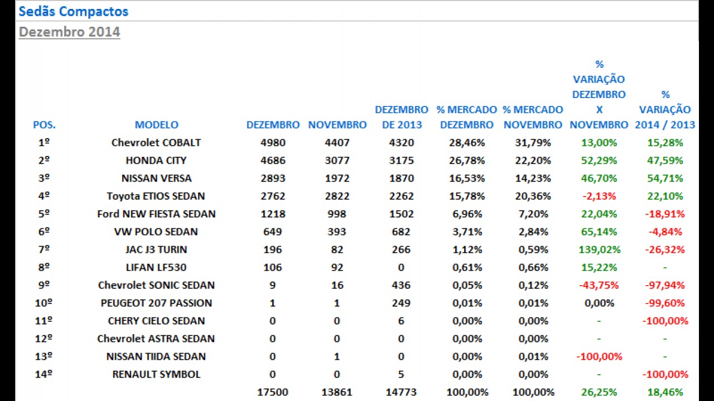Viewport: 714px width, 401px height.
Task: Select the '54,71%' variation cell
Action: 665,178
